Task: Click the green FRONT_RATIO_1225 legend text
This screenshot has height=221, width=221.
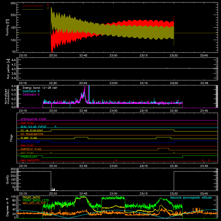Action: 36,200
